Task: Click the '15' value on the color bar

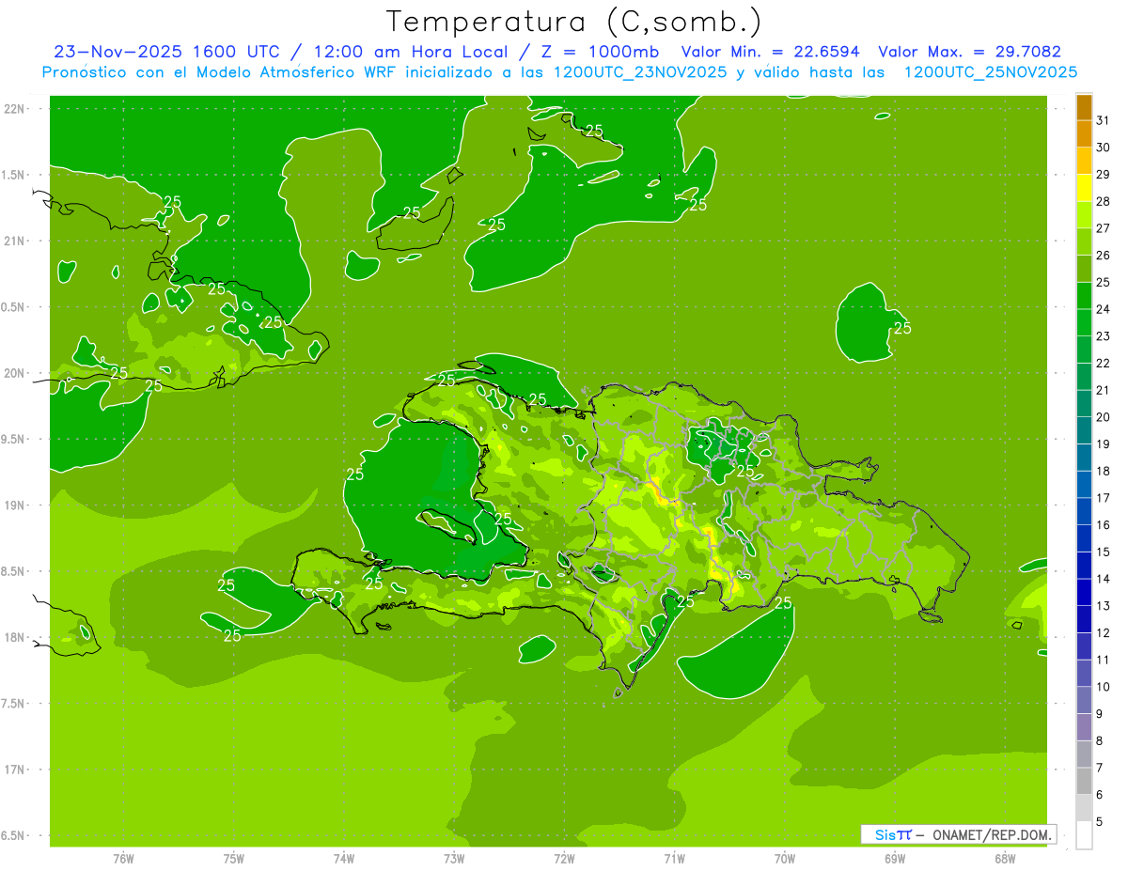Action: 1103,552
